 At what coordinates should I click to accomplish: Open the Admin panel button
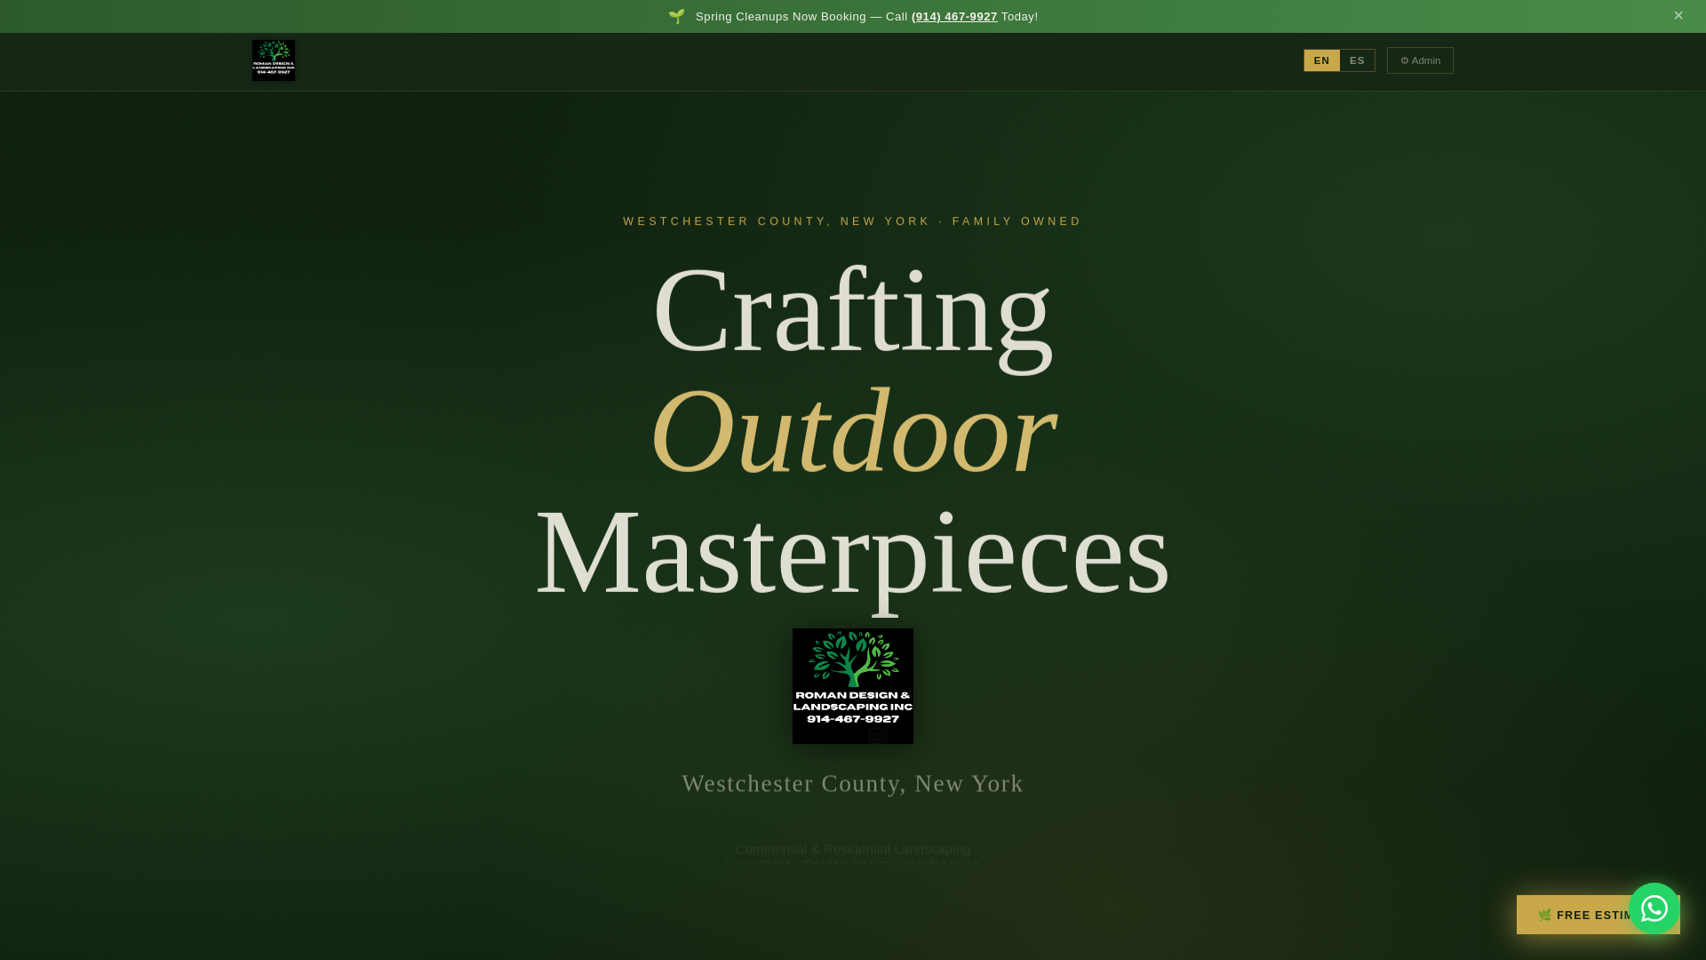coord(1420,60)
